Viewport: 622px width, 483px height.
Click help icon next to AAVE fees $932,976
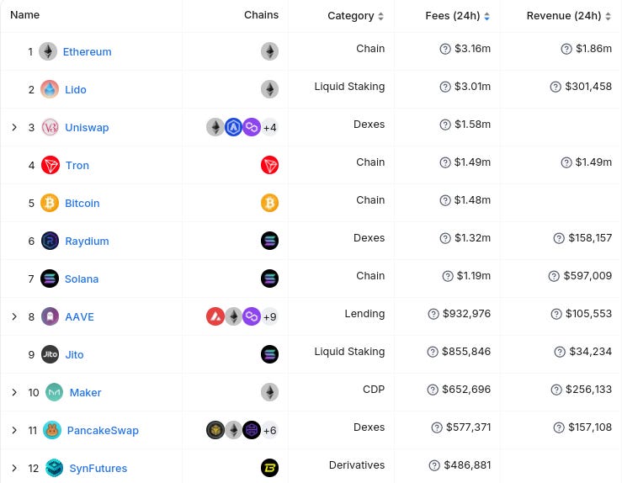tap(433, 314)
